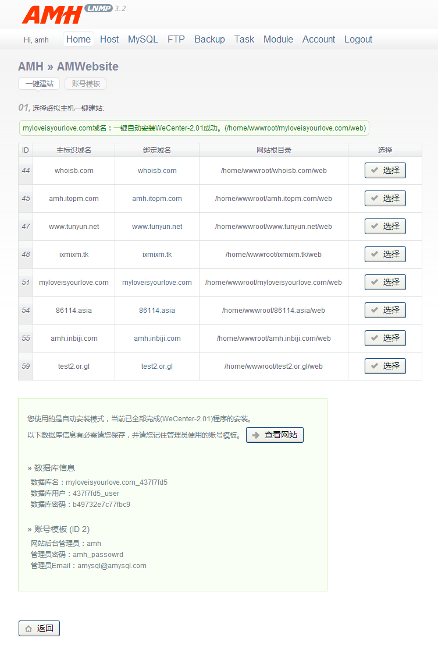438x652 pixels.
Task: Open the Backup menu
Action: click(209, 40)
